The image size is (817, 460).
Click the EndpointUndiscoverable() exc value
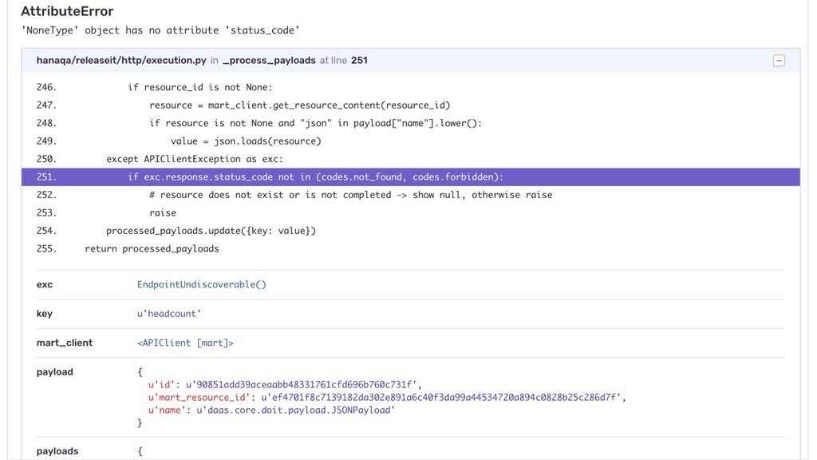(202, 284)
